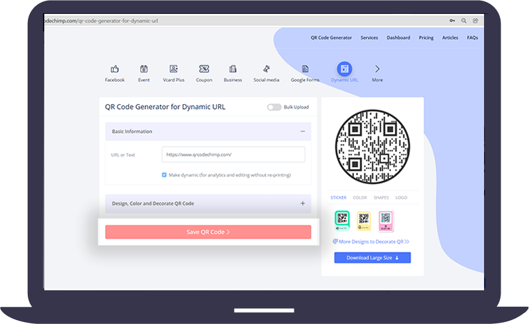Select the pink sticker design thumbnail
The width and height of the screenshot is (529, 324).
pyautogui.click(x=386, y=221)
